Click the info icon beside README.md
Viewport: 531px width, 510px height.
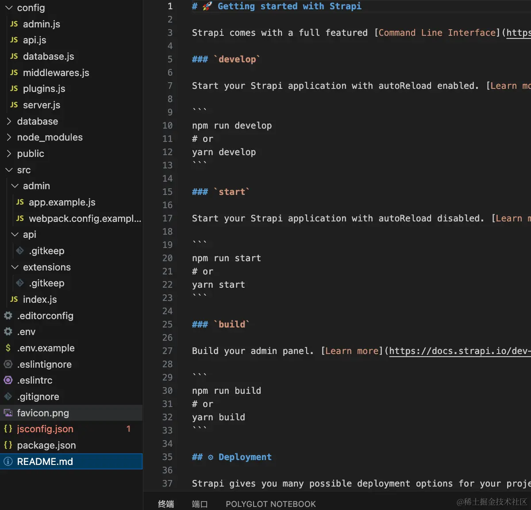8,461
